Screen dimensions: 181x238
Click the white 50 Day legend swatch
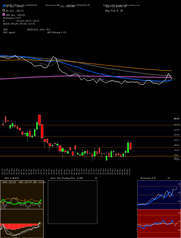4,10
